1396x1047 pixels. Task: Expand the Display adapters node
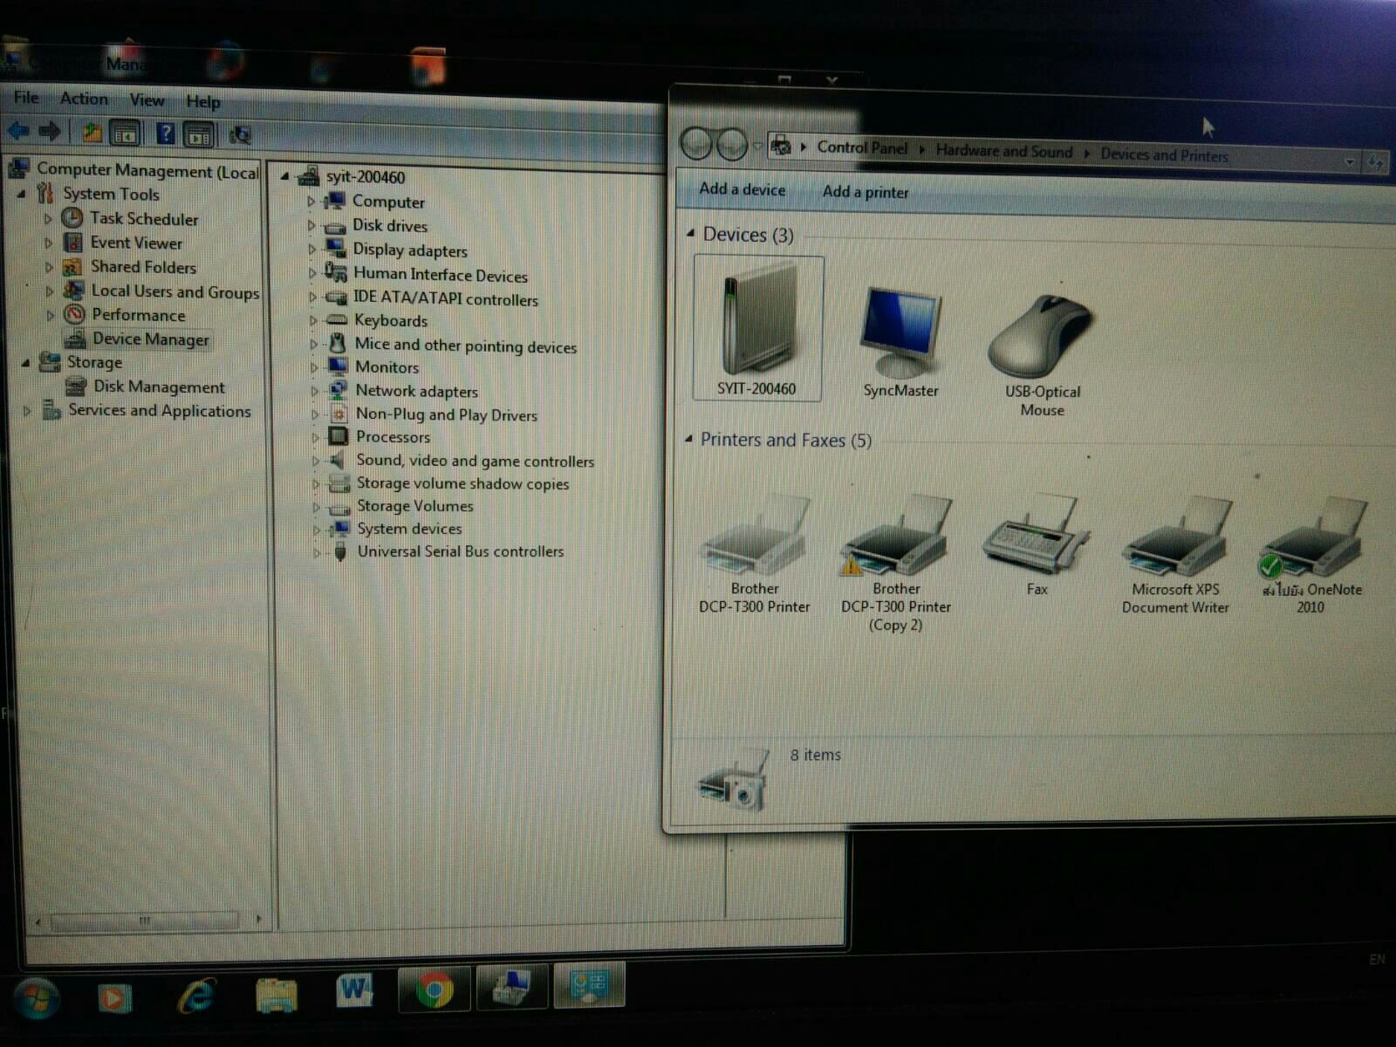312,250
